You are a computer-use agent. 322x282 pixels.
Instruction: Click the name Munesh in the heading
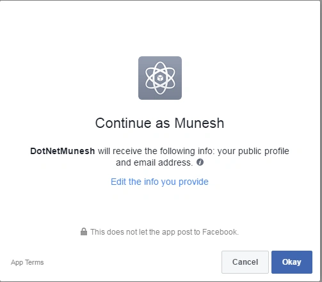[199, 123]
